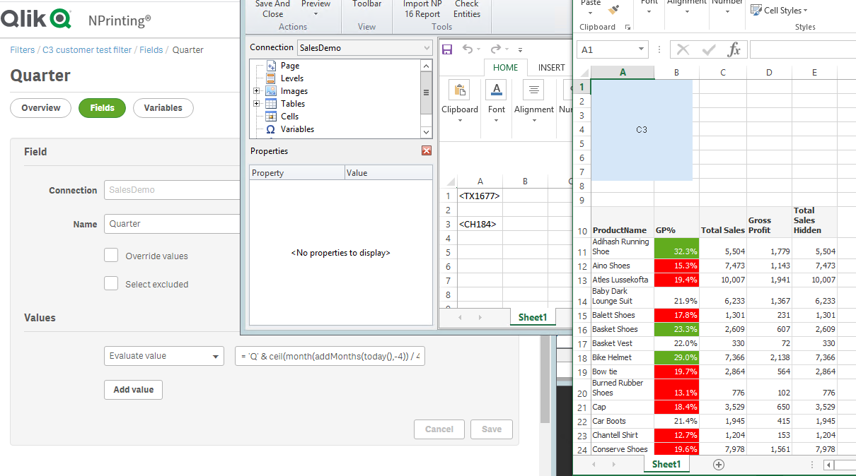
Task: Open the SalesDemo connection dropdown
Action: (x=364, y=48)
